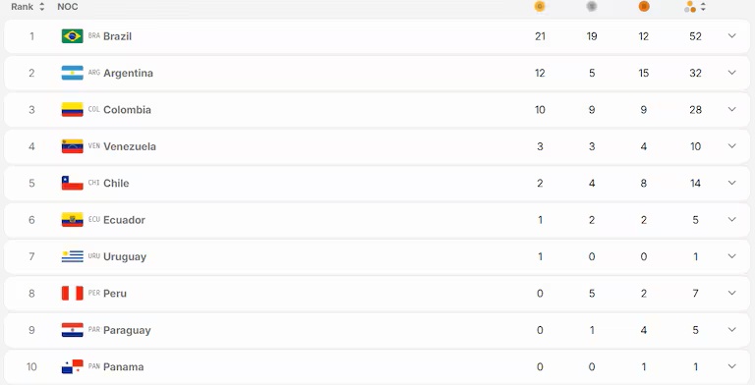Open the Ecuador country link
Screen dimensions: 755x385
tap(124, 220)
